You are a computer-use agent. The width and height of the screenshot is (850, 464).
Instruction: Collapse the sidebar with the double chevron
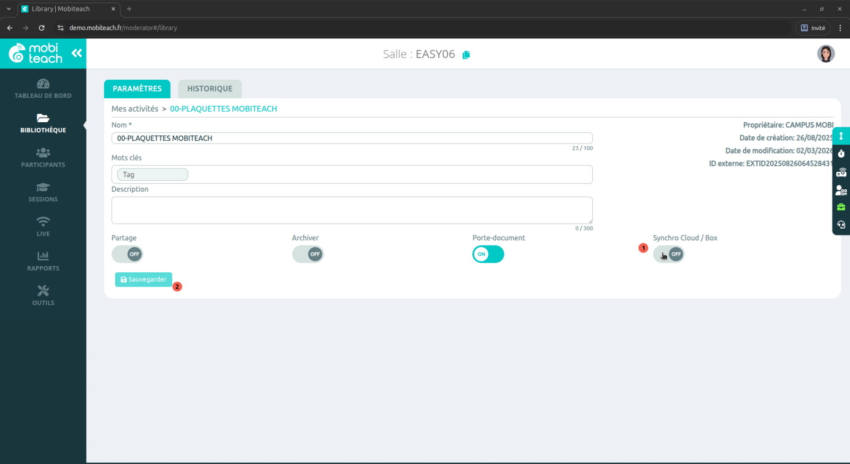pyautogui.click(x=77, y=53)
